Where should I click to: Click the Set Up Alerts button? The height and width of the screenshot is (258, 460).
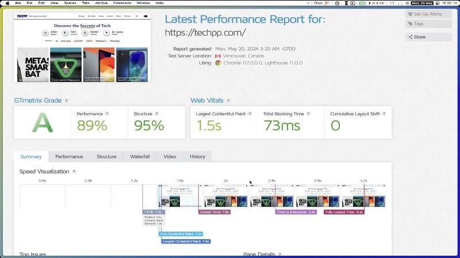click(x=428, y=14)
